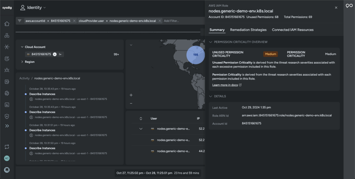Viewport: 355px width, 179px height.
Task: Open the bug Vulnerabilities icon in sidebar
Action: [x=7, y=70]
